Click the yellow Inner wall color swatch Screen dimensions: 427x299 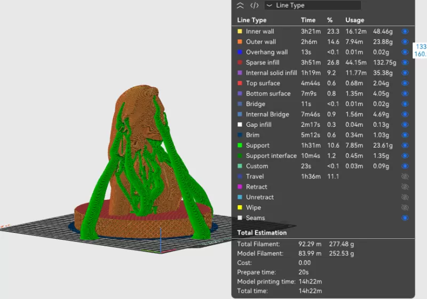pyautogui.click(x=240, y=31)
